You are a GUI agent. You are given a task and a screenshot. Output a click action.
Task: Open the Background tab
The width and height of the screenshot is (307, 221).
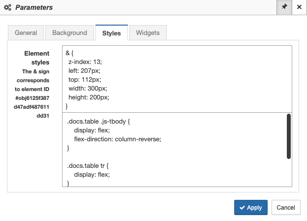coord(70,32)
